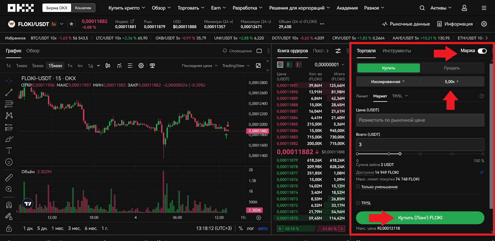This screenshot has height=241, width=495.
Task: Open the hamburger menu in the header
Action: point(484,8)
